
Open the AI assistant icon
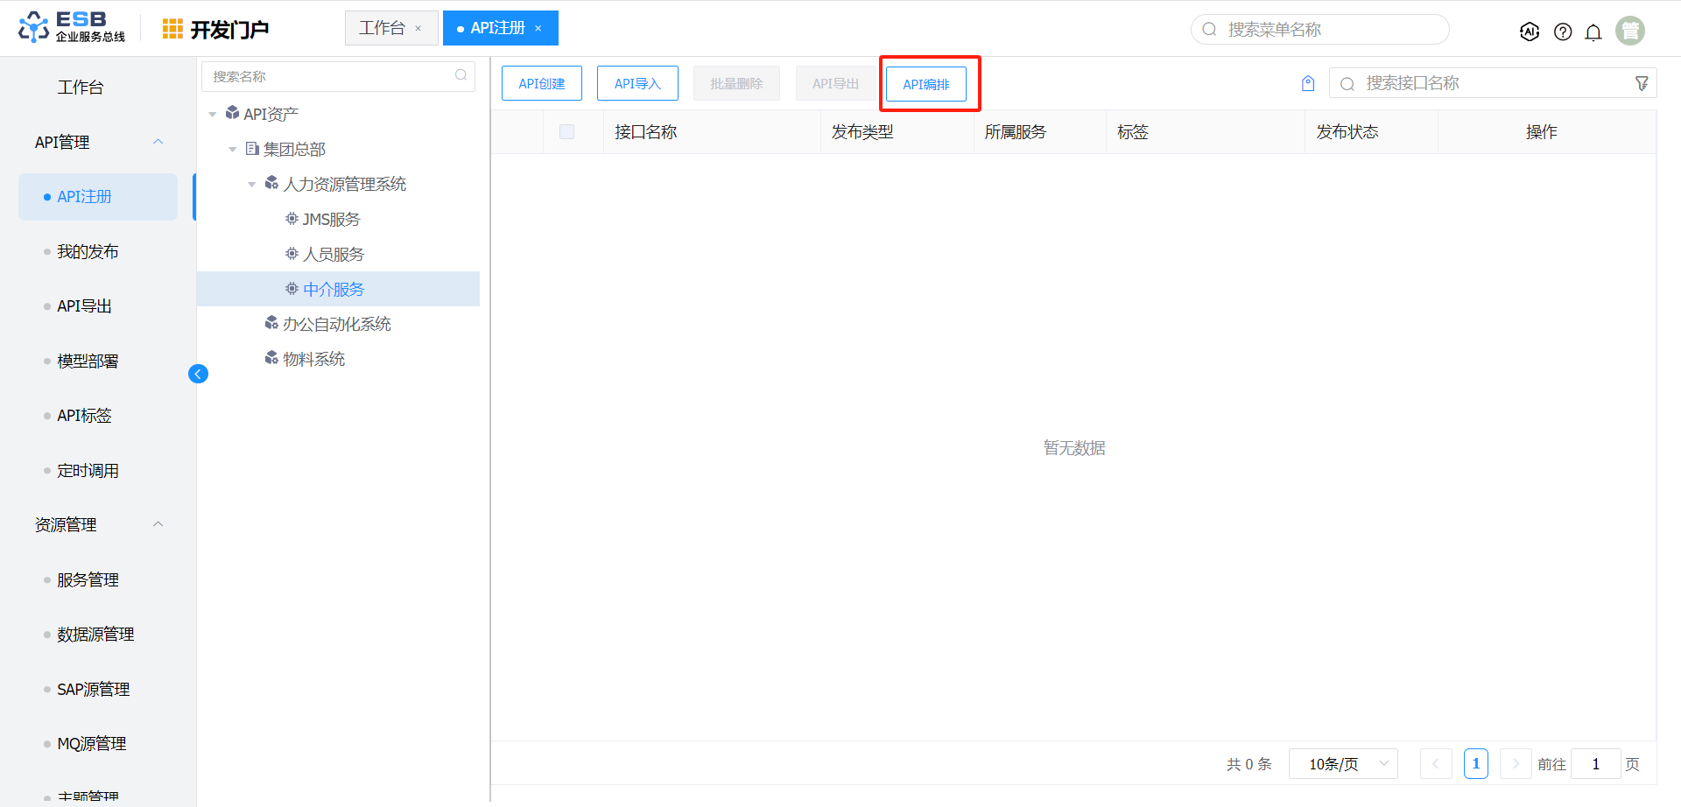point(1530,32)
